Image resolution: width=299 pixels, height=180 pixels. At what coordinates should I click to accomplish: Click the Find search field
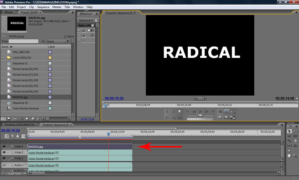23,41
